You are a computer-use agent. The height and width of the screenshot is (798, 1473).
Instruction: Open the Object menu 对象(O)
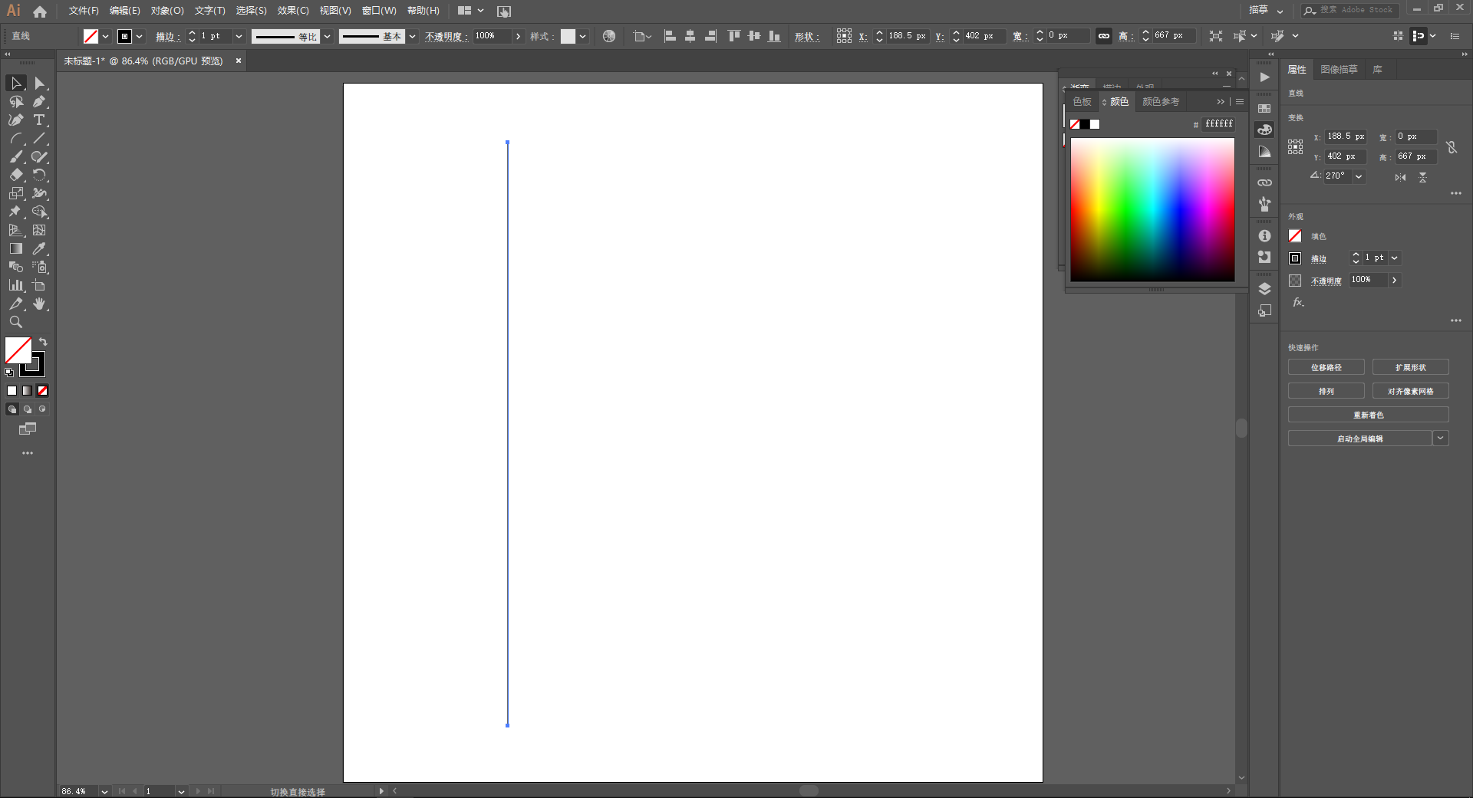[167, 11]
